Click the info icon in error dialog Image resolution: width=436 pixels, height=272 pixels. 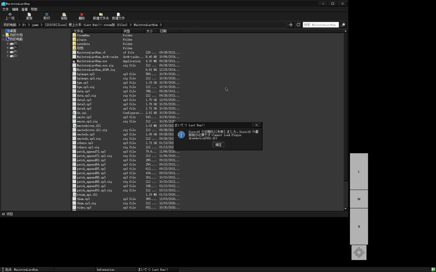[x=181, y=135]
